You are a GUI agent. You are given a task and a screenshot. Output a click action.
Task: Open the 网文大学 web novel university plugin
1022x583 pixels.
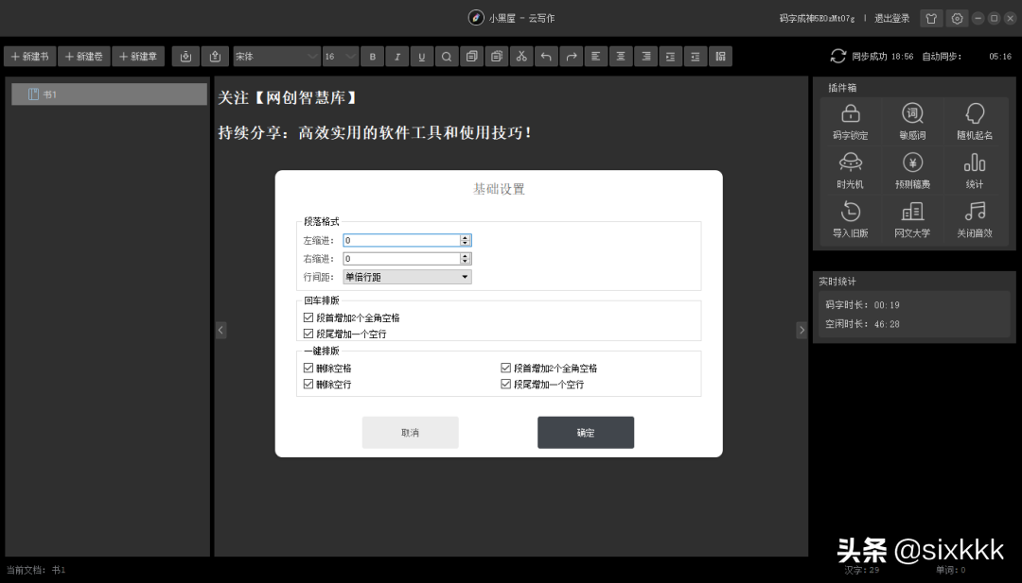click(x=912, y=219)
